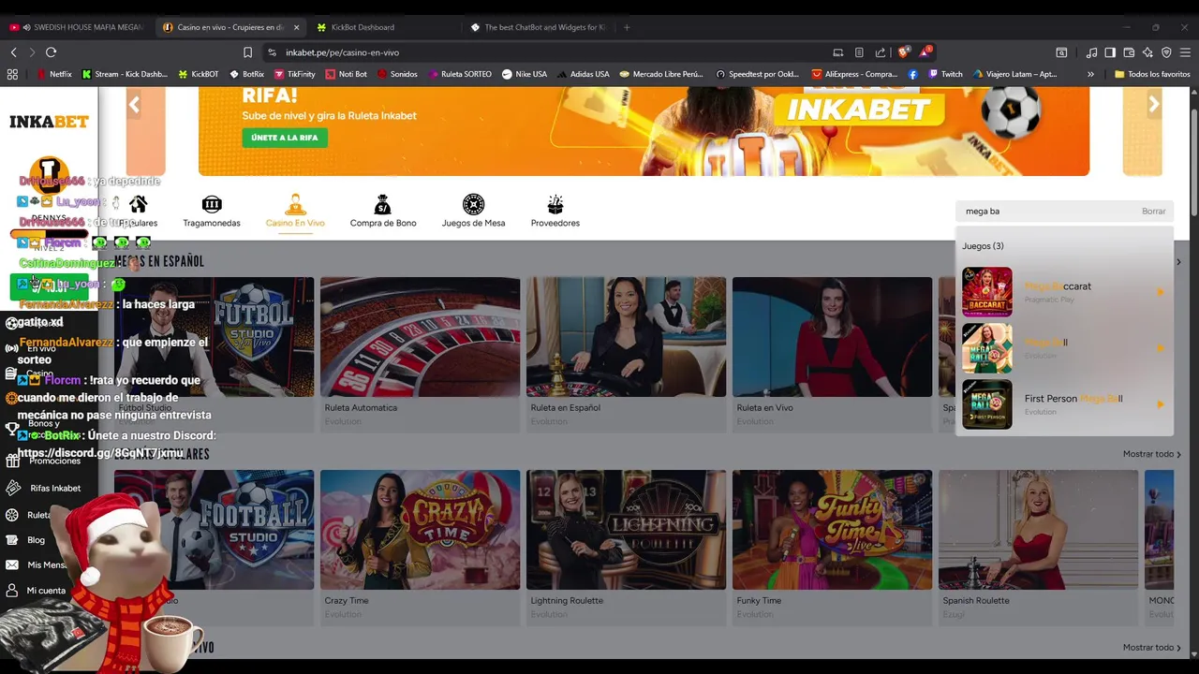Open site settings icon in address bar
The image size is (1199, 674).
click(x=272, y=52)
